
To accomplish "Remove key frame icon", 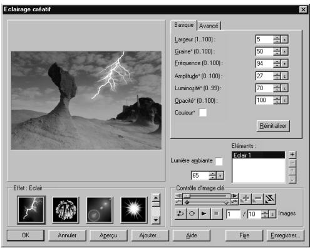I will 257,199.
